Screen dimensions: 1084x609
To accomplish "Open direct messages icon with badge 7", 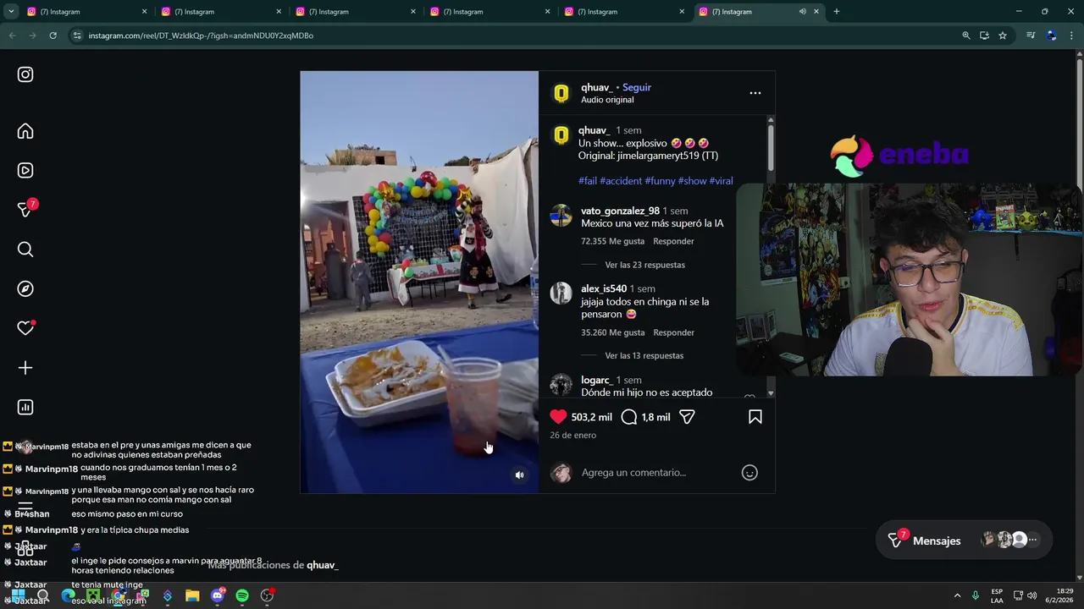I will pyautogui.click(x=25, y=209).
